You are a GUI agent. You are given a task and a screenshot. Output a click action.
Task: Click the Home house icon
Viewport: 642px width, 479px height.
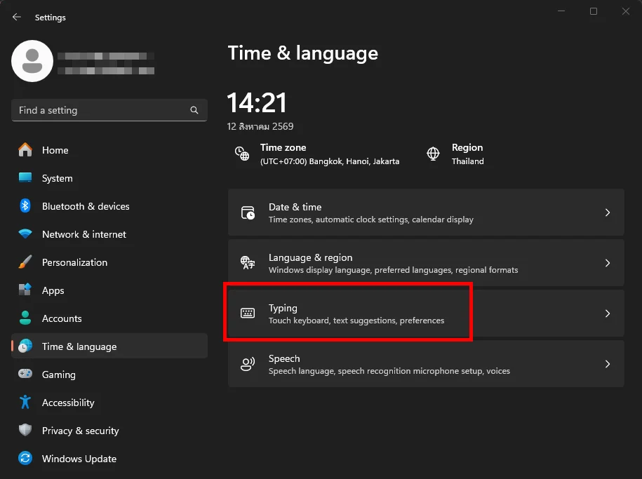tap(25, 150)
